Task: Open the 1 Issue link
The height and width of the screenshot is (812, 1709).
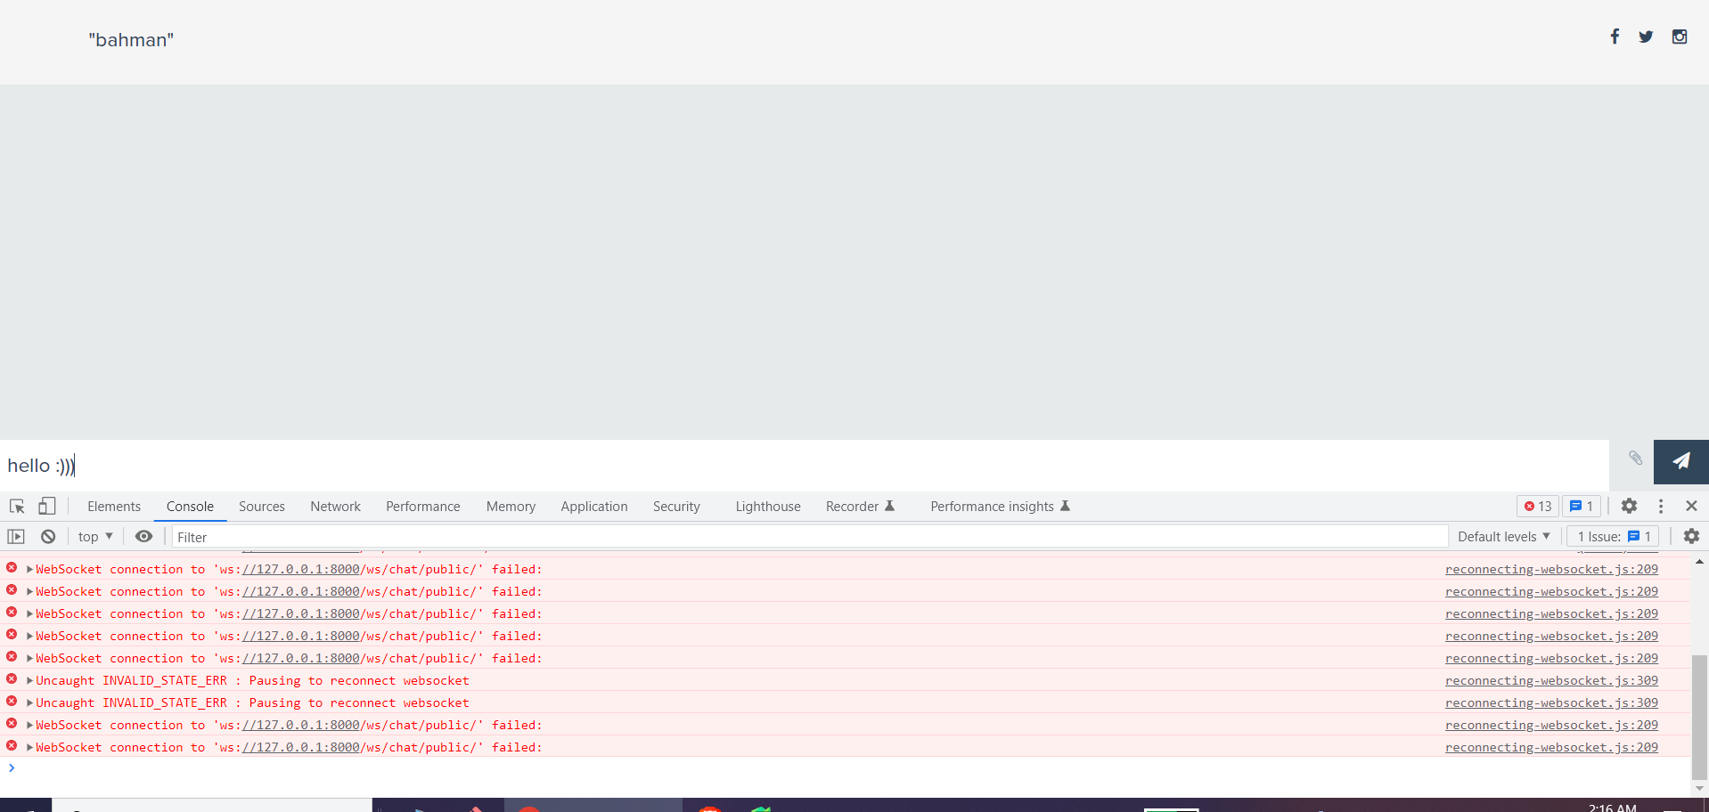Action: pos(1615,536)
